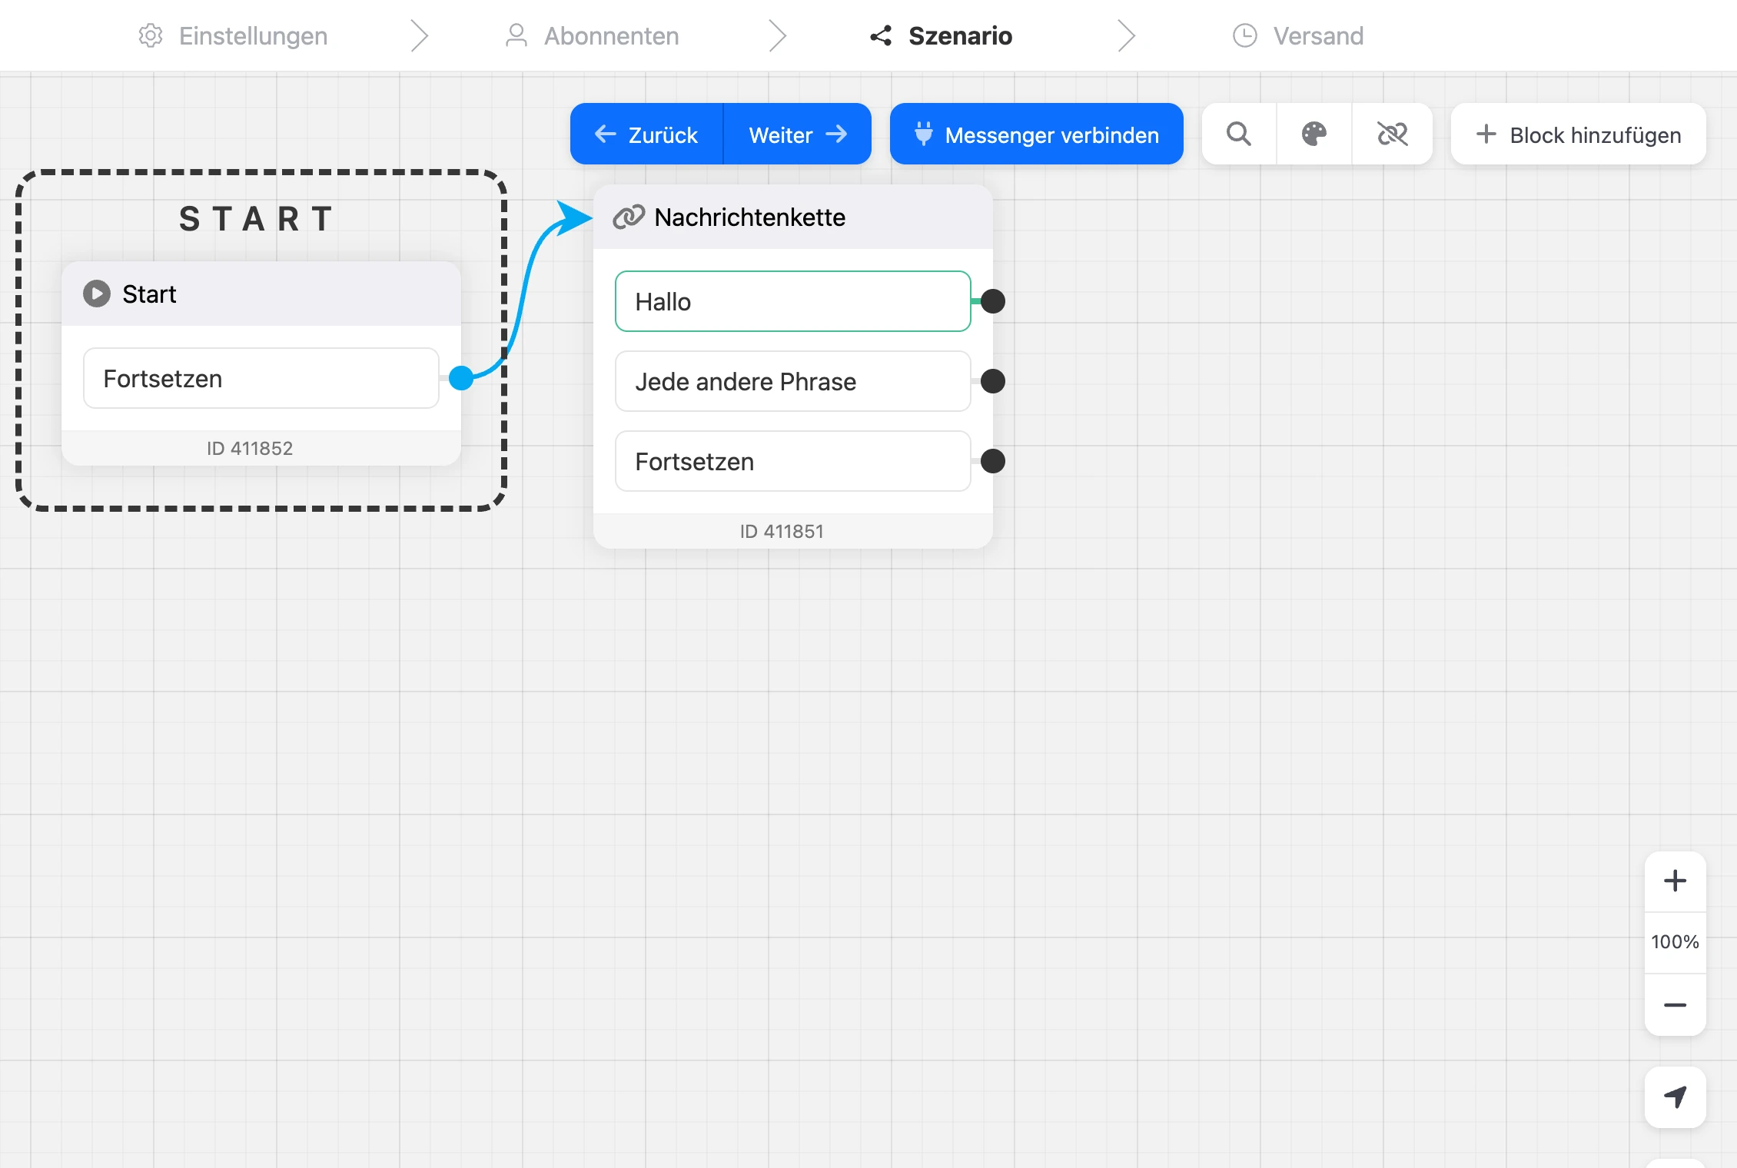Select Fortsetzen in the Nachrichtenkette block

coord(793,461)
